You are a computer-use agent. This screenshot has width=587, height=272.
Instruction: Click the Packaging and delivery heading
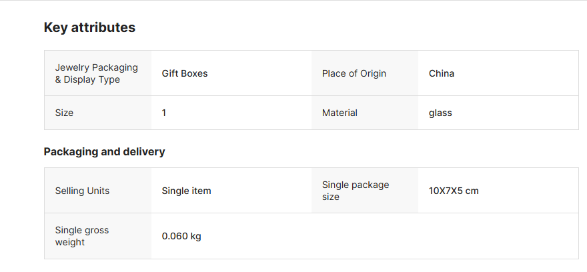point(104,151)
